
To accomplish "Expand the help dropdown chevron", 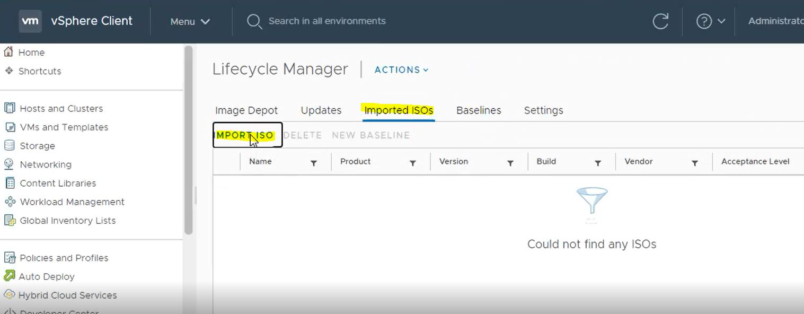I will coord(721,21).
